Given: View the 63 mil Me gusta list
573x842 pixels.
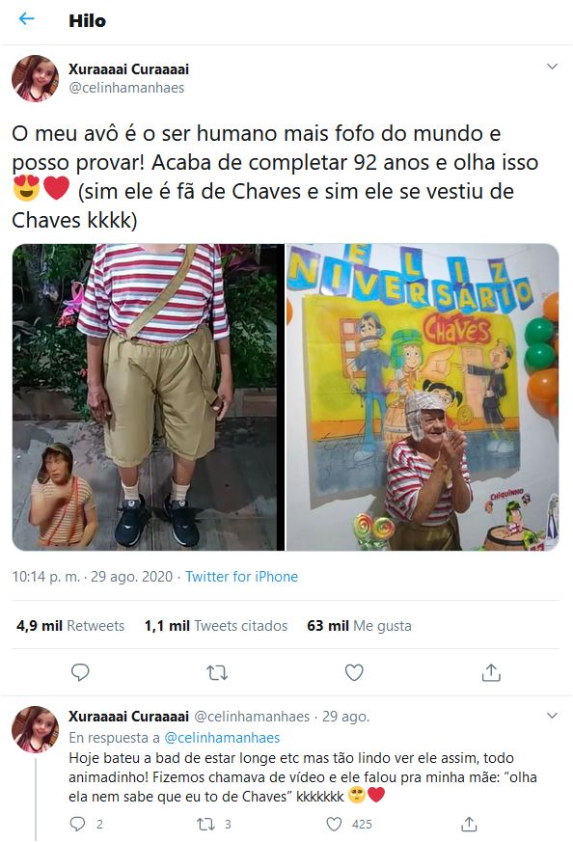Looking at the screenshot, I should point(359,626).
